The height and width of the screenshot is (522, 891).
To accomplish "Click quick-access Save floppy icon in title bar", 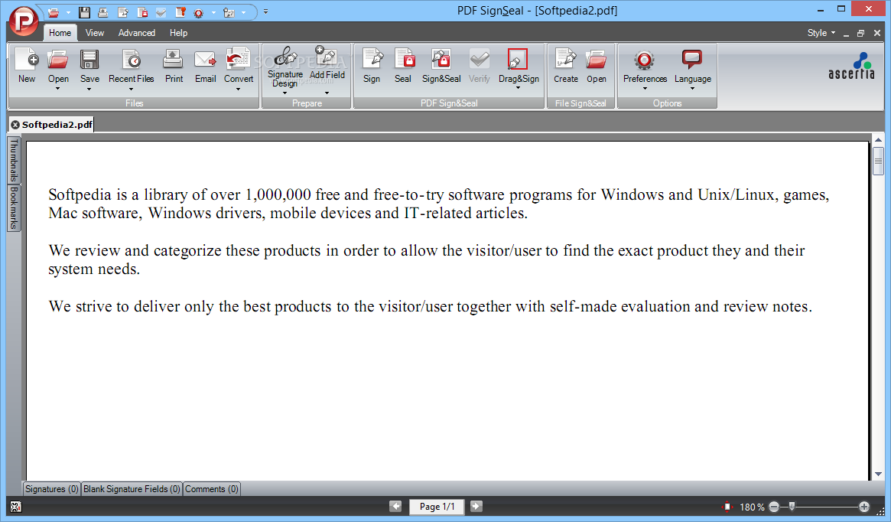I will [85, 12].
